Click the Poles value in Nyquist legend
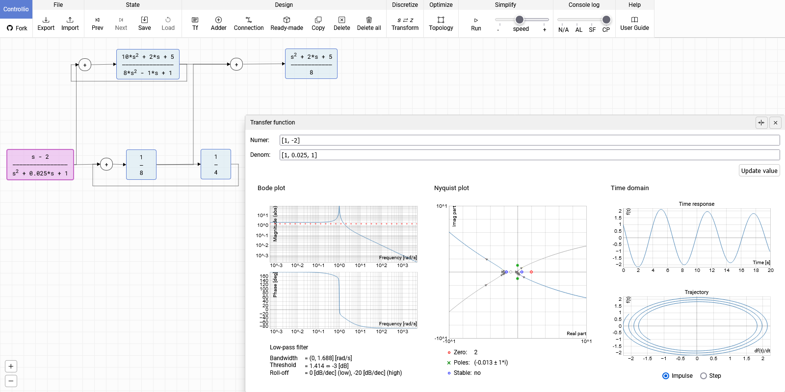The width and height of the screenshot is (785, 392). pos(491,363)
